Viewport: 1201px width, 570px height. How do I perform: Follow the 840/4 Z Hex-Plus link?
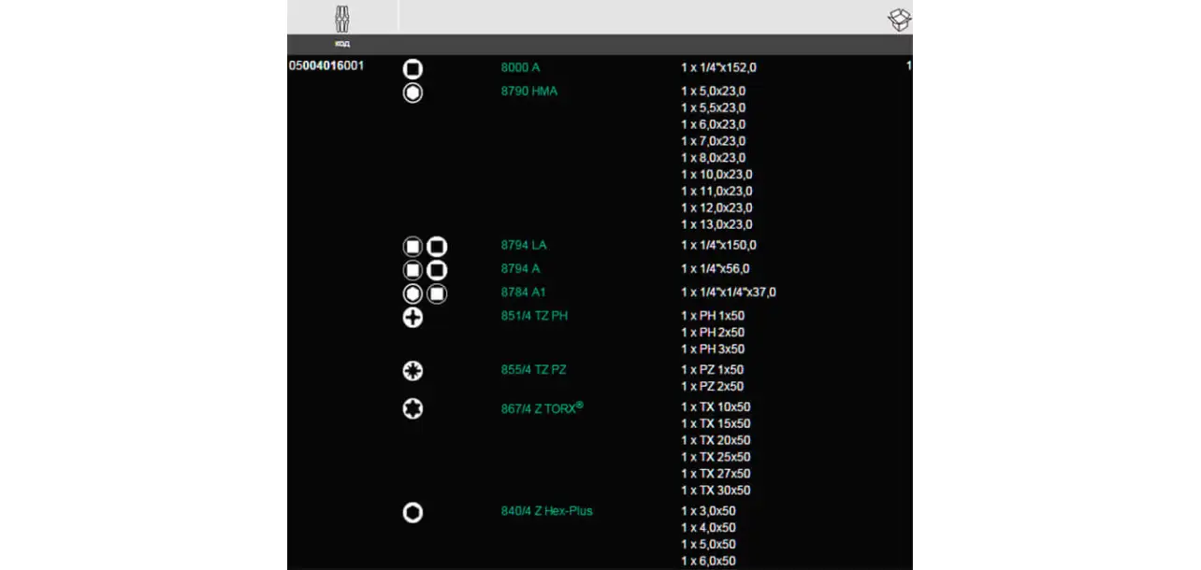point(546,511)
